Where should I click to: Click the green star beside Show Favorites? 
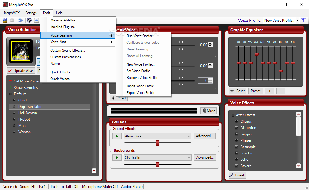(11, 87)
